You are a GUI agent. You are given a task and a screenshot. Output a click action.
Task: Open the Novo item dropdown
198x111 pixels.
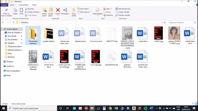click(x=83, y=9)
